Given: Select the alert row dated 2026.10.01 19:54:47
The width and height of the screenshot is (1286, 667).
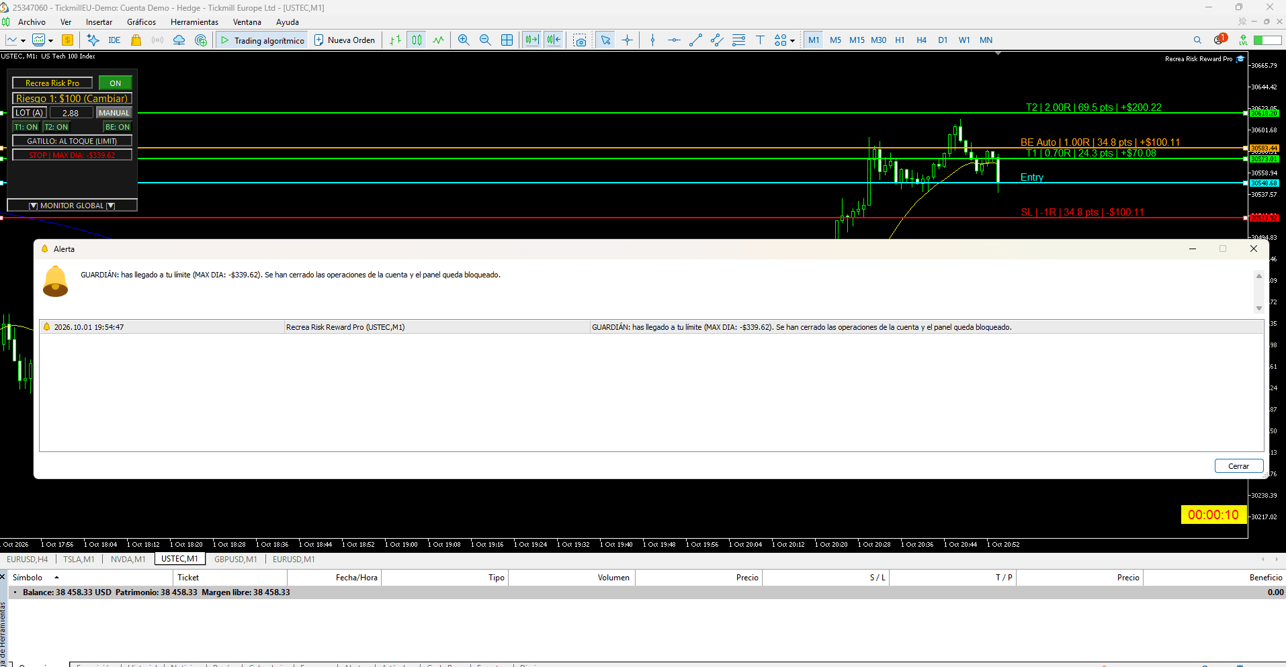Looking at the screenshot, I should 651,327.
